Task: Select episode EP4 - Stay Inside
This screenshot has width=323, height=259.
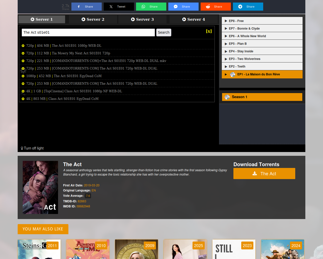Action: [262, 51]
